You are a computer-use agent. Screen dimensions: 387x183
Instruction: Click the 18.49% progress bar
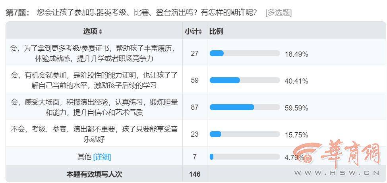click(x=244, y=53)
